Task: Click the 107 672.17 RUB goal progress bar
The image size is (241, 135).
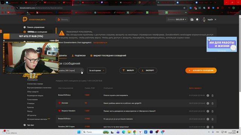Action: click(31, 36)
